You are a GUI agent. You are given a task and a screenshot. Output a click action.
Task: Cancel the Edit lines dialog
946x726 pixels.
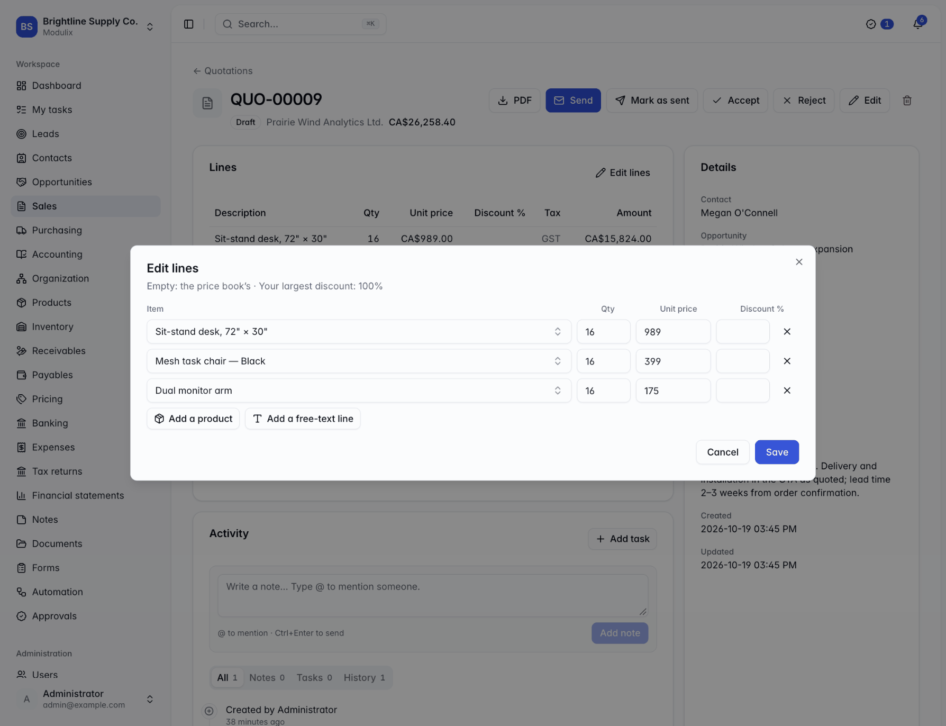click(x=723, y=452)
